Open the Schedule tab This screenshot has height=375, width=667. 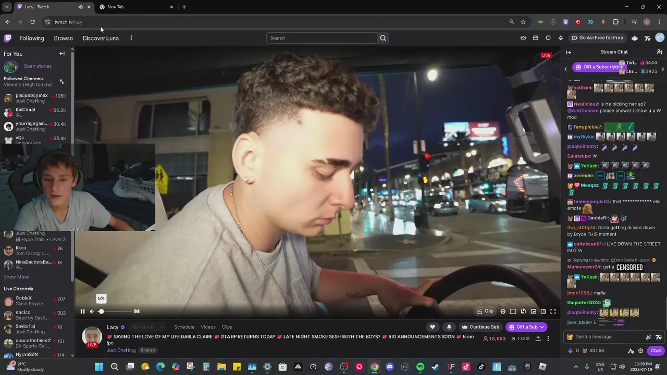(184, 327)
